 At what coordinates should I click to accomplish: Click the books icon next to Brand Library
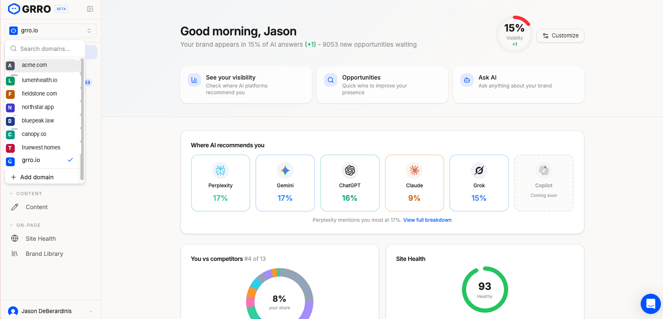(15, 254)
